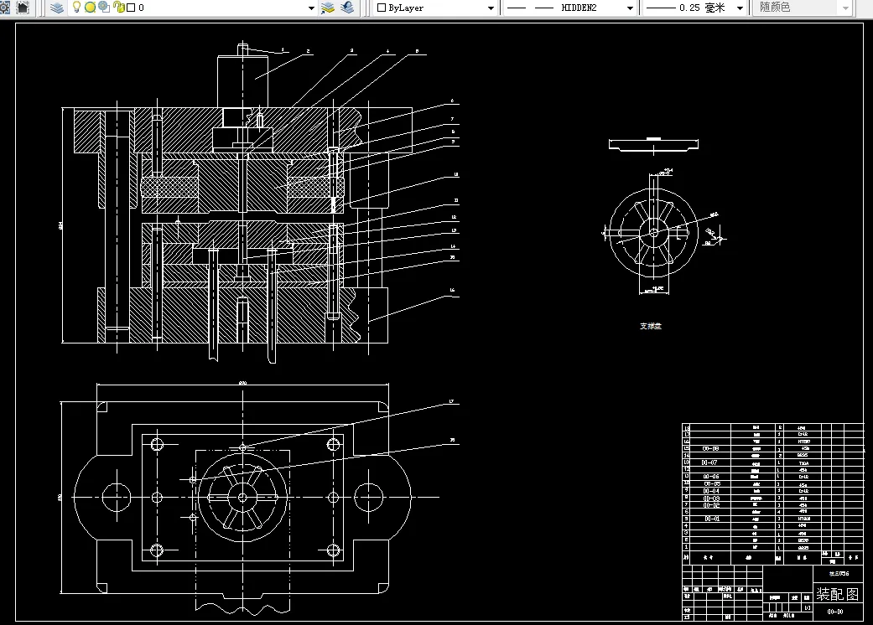This screenshot has width=873, height=625.
Task: Toggle viewport freeze icon for layer 0
Action: (104, 7)
